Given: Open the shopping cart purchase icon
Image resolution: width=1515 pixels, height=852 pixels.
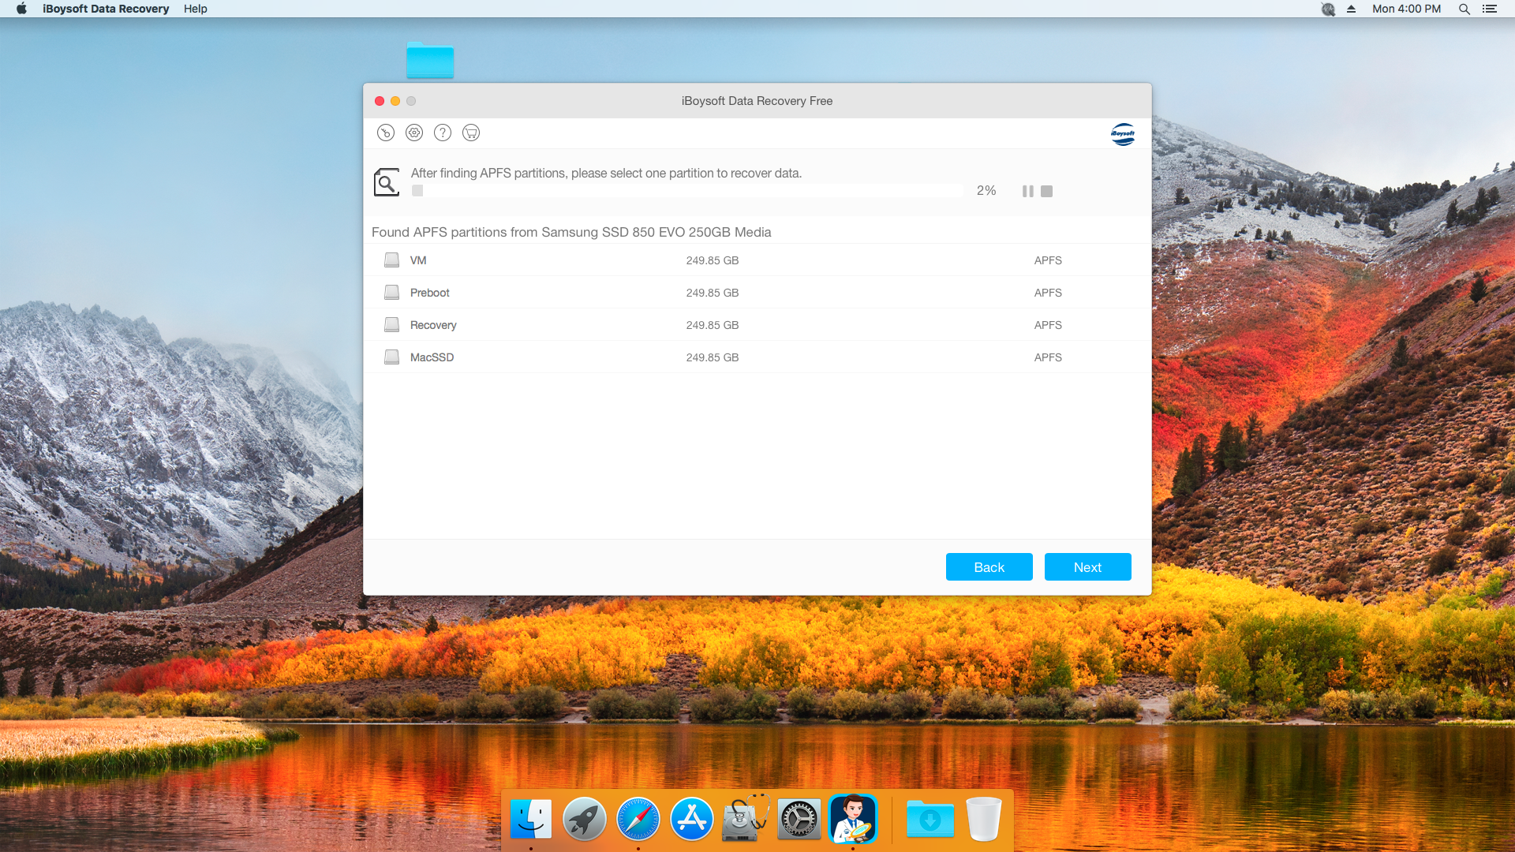Looking at the screenshot, I should [x=471, y=133].
